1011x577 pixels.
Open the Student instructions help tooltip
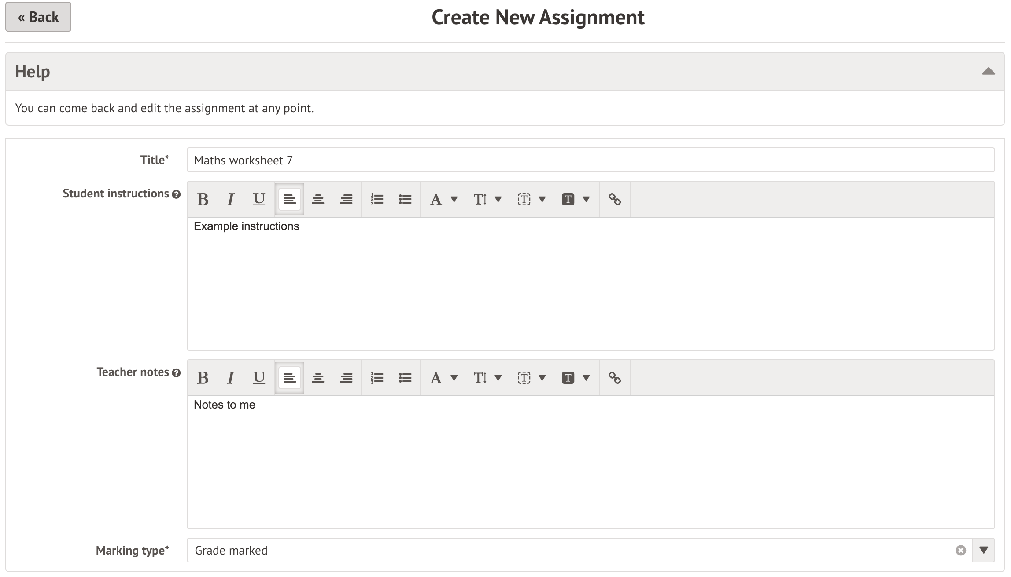coord(176,194)
